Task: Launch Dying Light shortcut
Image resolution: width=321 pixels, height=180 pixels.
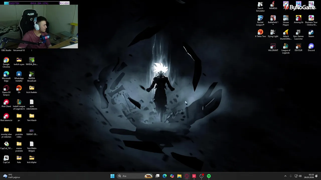Action: click(x=273, y=33)
